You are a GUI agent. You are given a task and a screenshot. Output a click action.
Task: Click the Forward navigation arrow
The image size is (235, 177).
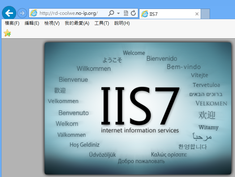pyautogui.click(x=22, y=13)
